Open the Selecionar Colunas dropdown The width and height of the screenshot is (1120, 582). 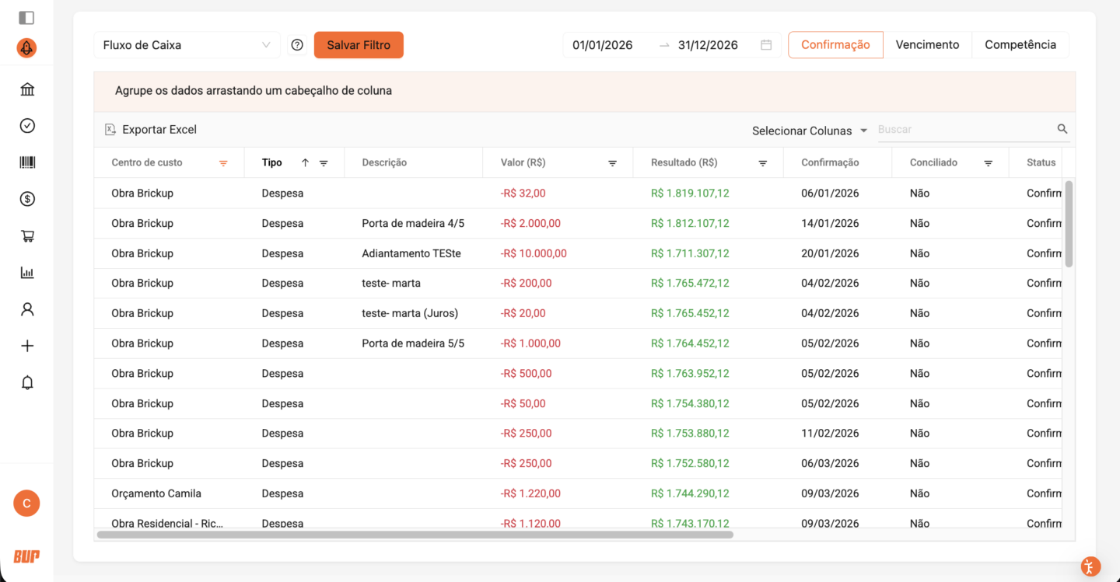[x=810, y=131]
